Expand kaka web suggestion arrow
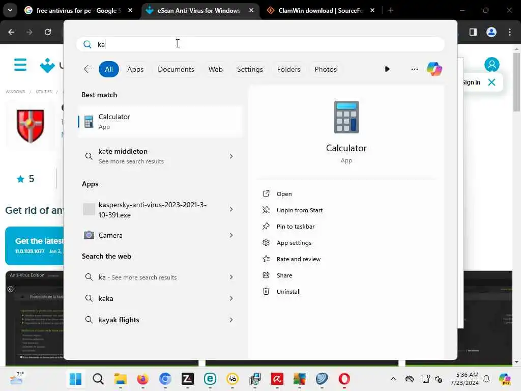Image resolution: width=521 pixels, height=391 pixels. (x=231, y=298)
